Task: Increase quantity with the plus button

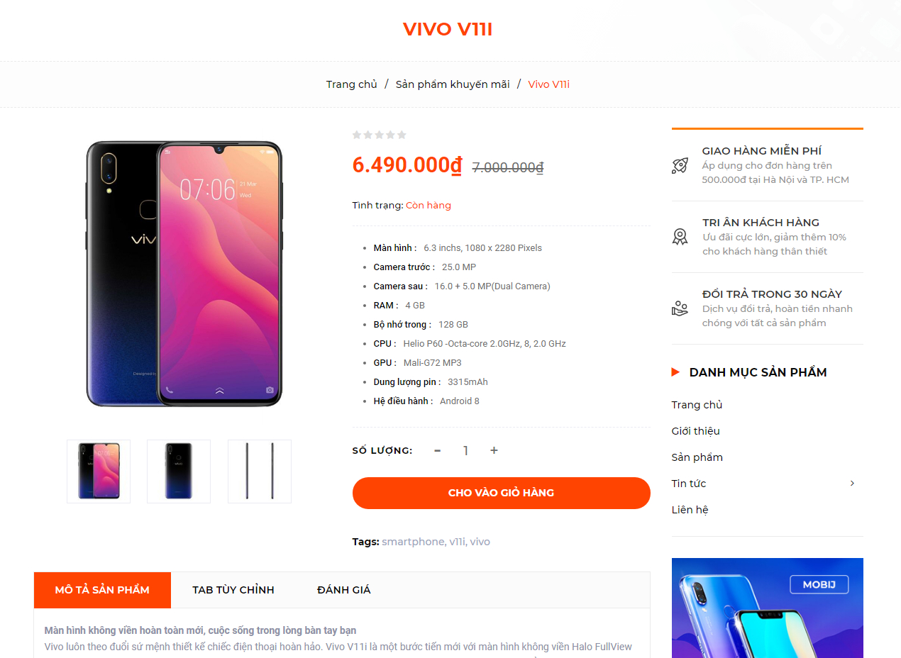Action: (494, 450)
